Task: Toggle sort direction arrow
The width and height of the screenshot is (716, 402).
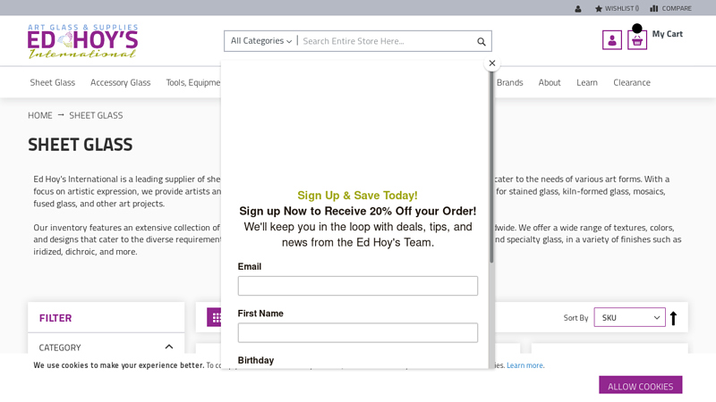Action: (x=674, y=317)
